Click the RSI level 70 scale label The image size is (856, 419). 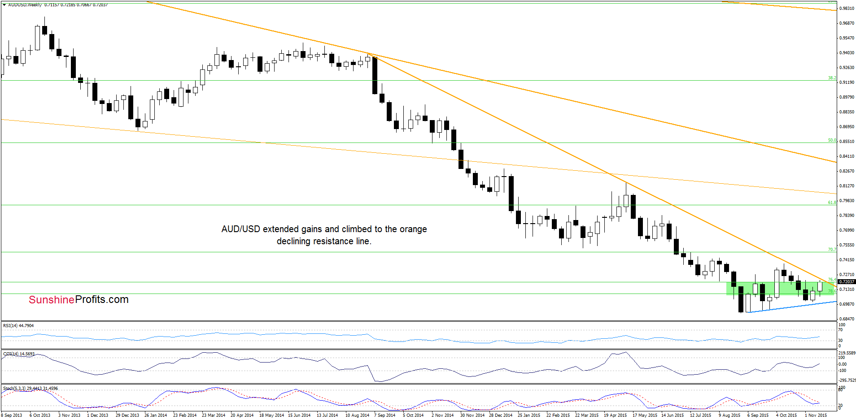pyautogui.click(x=841, y=330)
